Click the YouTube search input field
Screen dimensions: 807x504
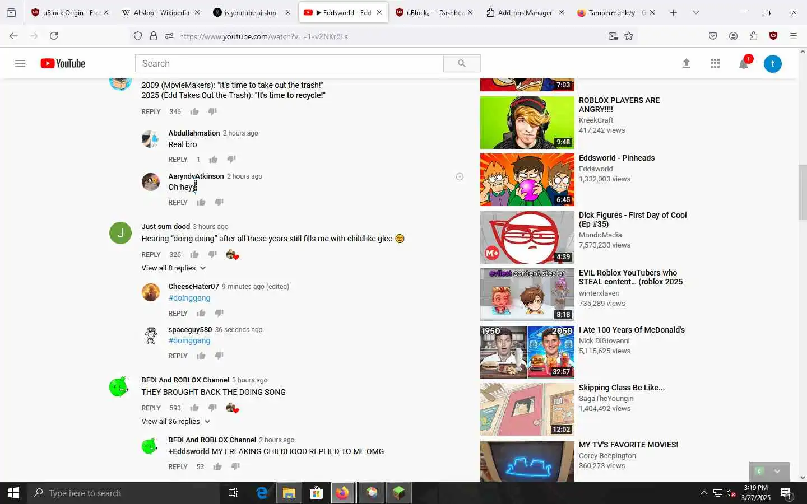click(289, 63)
